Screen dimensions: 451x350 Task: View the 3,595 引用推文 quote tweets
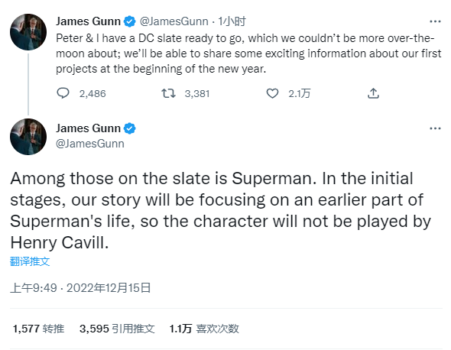pyautogui.click(x=117, y=329)
